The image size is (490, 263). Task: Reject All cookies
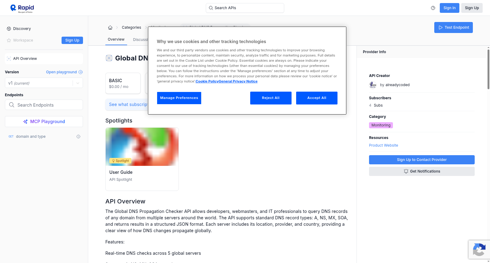point(271,98)
